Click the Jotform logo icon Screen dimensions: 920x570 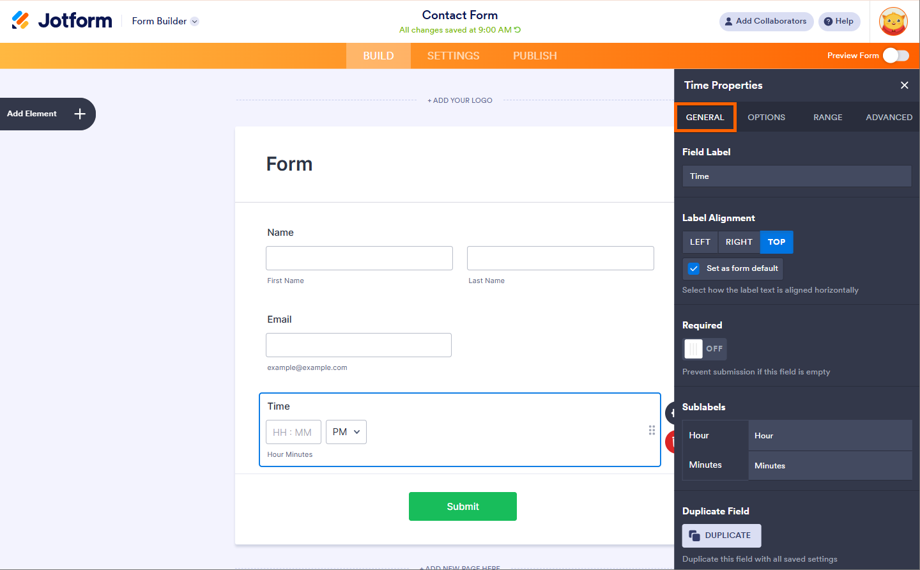[x=20, y=20]
